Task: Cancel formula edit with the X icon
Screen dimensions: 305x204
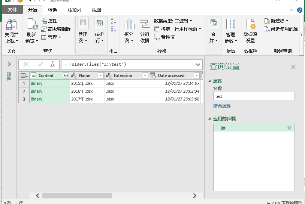Action: coord(26,64)
